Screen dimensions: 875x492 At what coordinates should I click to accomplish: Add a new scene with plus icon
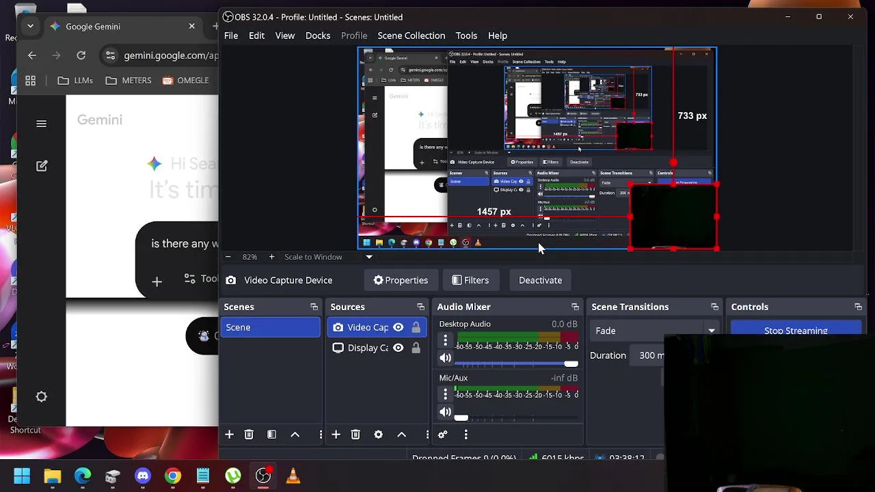[230, 435]
